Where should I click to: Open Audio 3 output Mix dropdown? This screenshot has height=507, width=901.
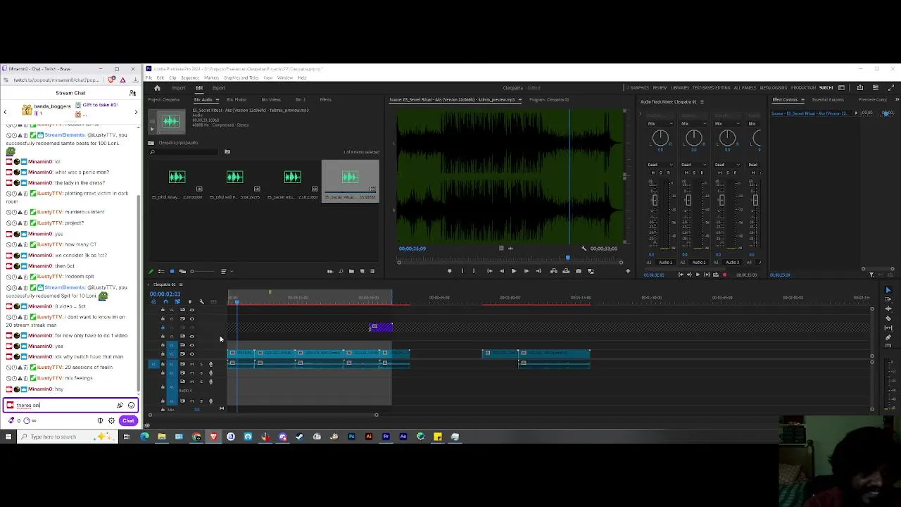click(728, 123)
